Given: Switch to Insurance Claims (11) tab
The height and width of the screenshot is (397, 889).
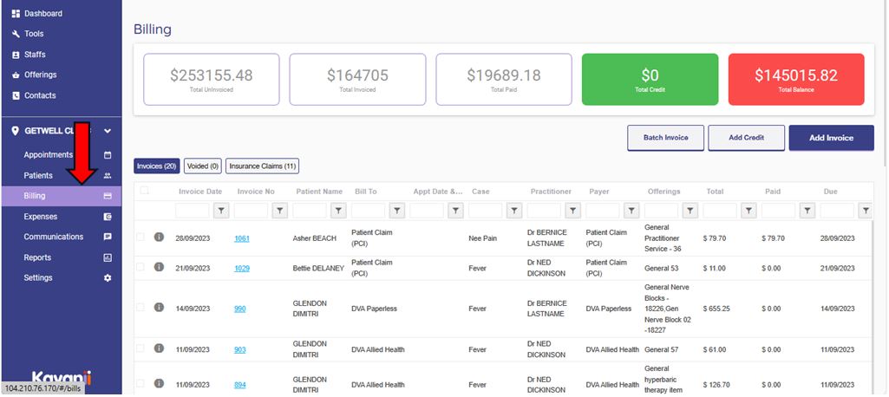Looking at the screenshot, I should pyautogui.click(x=263, y=166).
